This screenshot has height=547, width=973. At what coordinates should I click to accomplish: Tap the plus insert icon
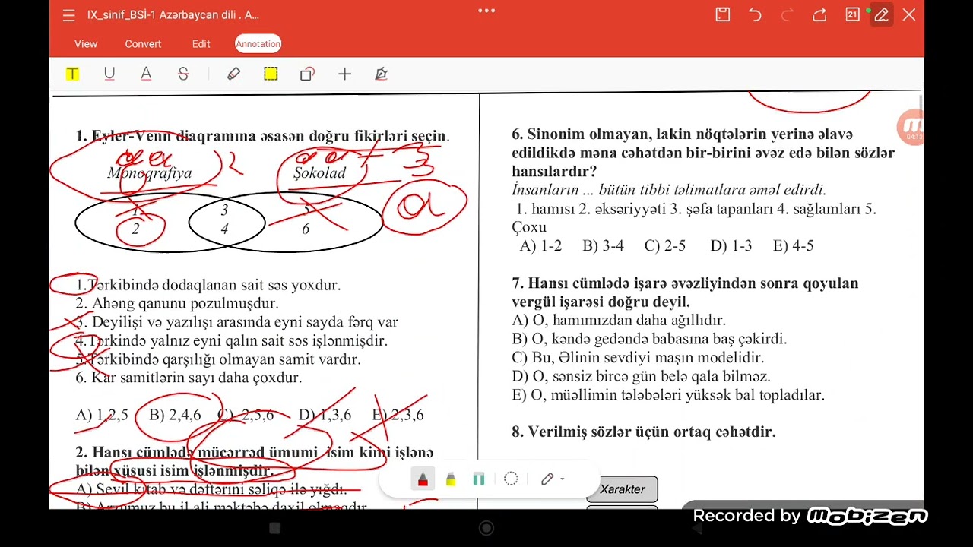[x=344, y=74]
